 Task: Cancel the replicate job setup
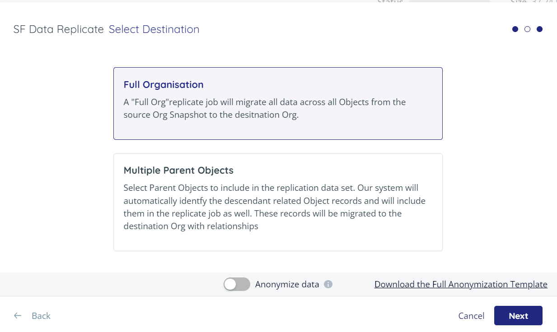pos(471,316)
